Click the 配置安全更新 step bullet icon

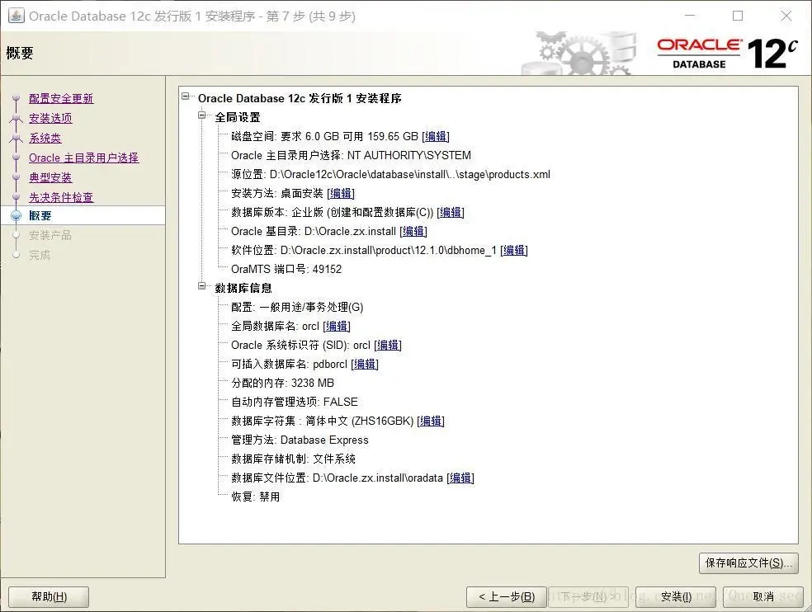coord(16,98)
